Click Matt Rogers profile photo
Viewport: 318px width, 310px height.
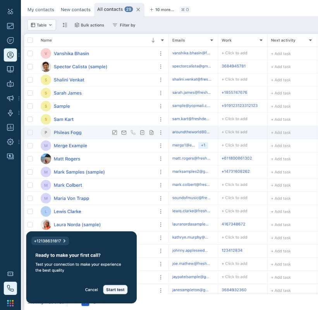(x=46, y=158)
